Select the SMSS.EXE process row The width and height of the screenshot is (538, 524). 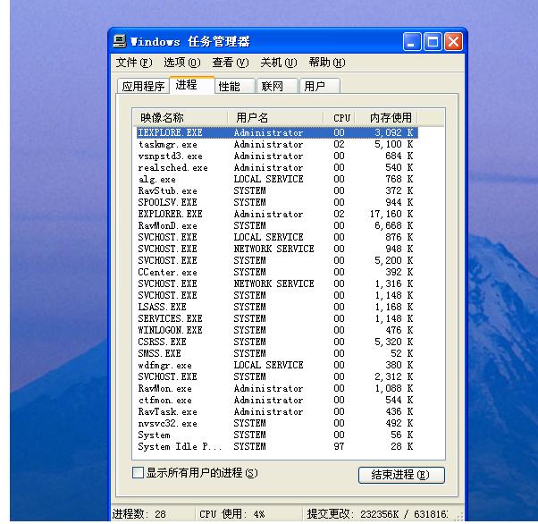[x=277, y=353]
